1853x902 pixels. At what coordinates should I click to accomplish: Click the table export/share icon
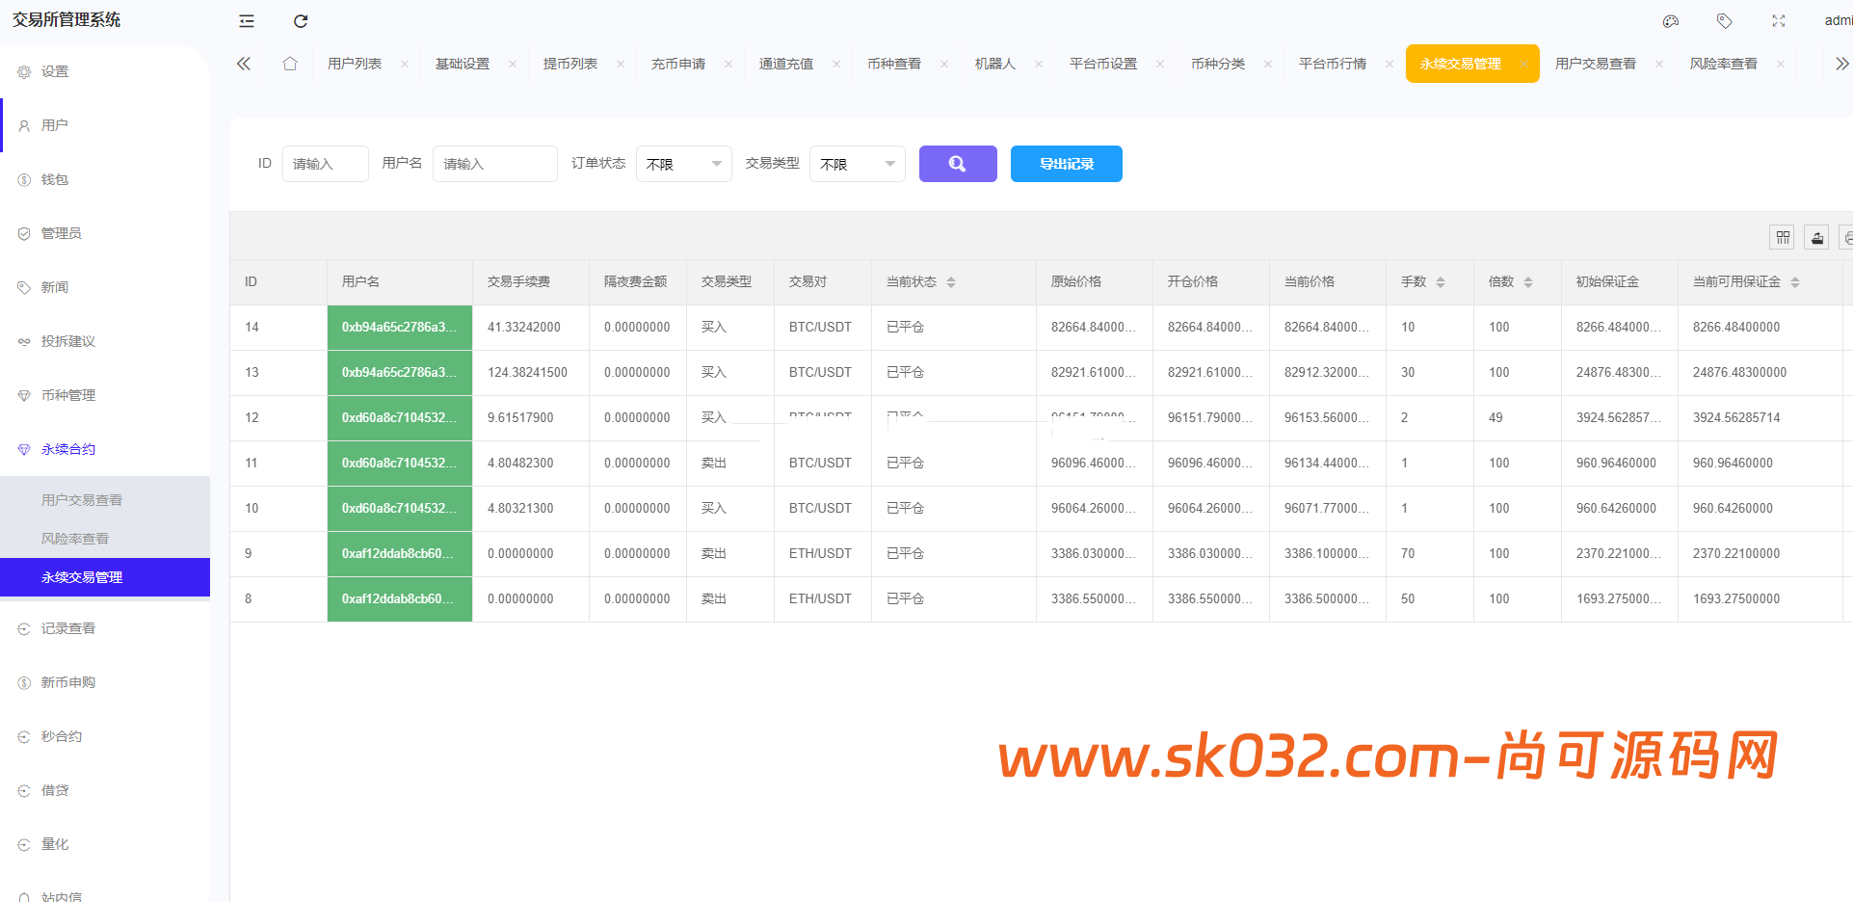click(1815, 237)
